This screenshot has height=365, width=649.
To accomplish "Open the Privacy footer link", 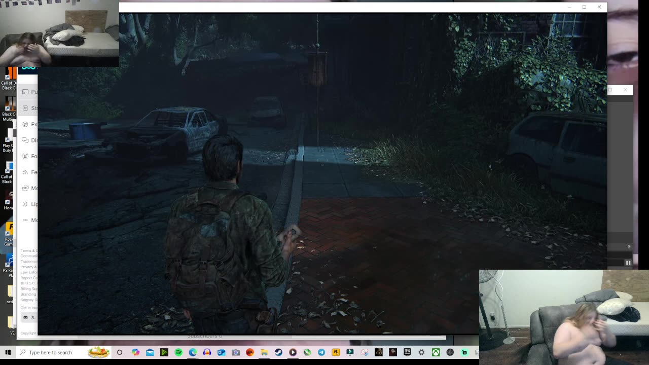I will pos(28,267).
